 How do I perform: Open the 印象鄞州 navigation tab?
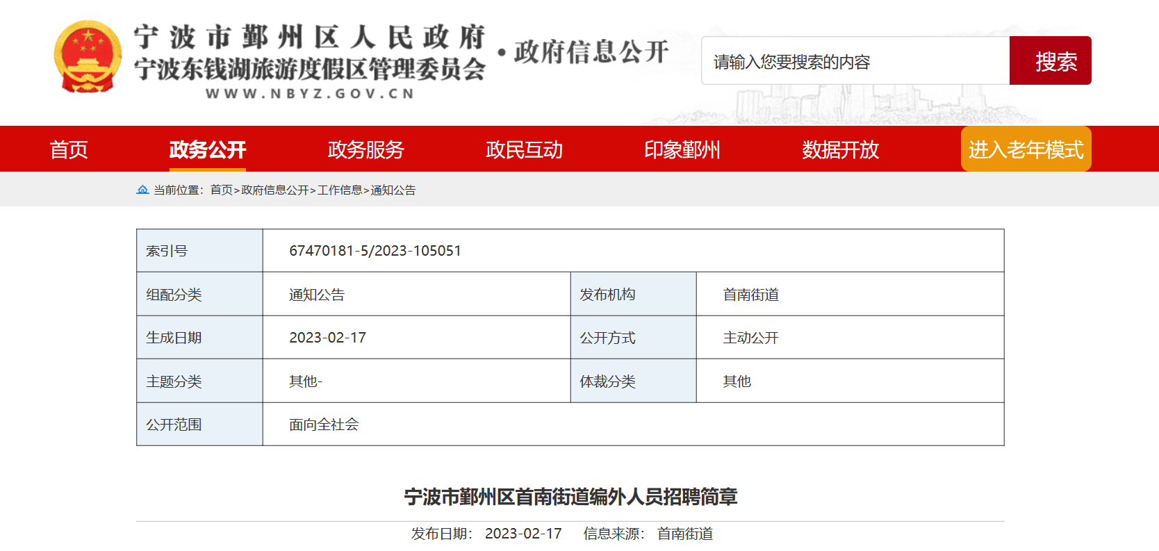tap(682, 149)
